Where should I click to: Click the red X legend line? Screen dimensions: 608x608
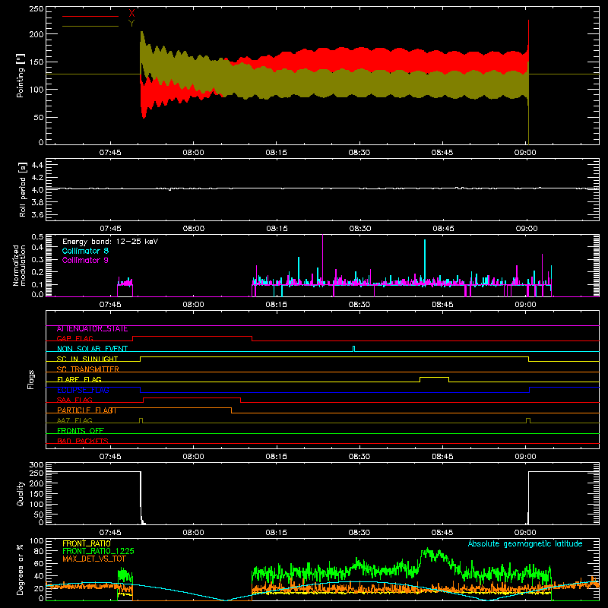pos(90,16)
